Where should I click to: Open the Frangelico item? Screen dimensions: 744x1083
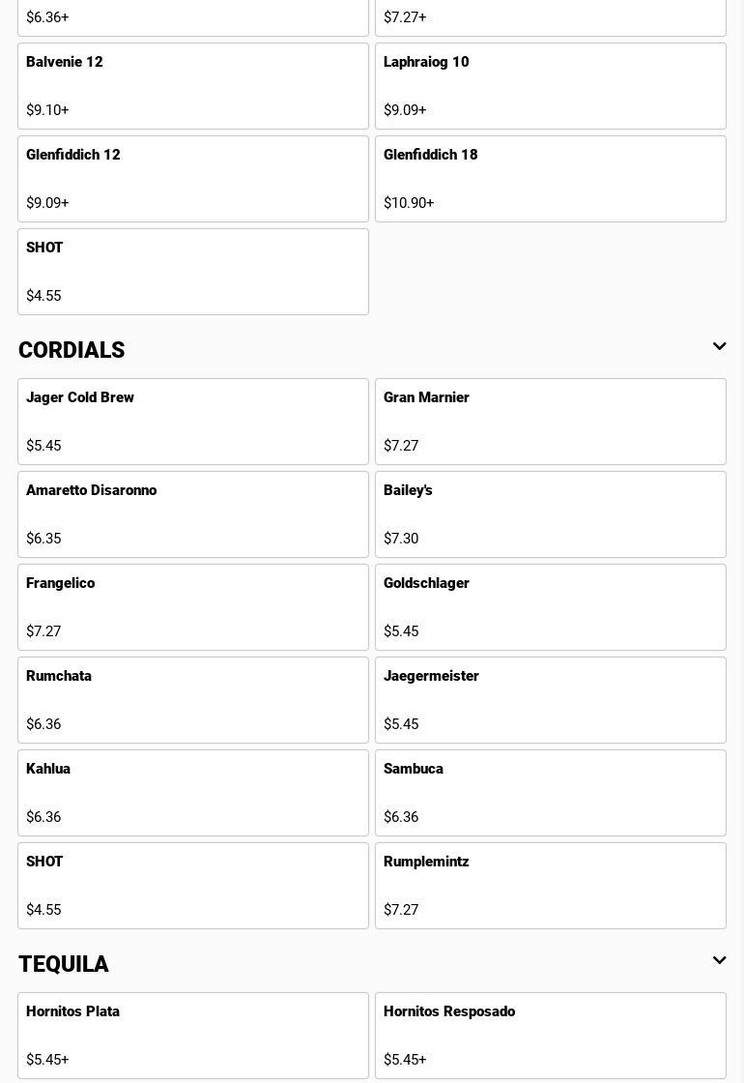[193, 607]
